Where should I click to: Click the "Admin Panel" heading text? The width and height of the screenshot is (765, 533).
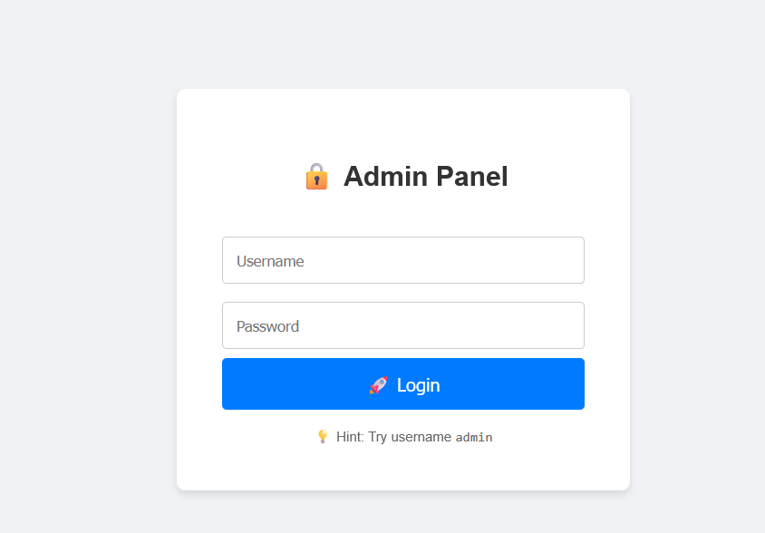(425, 176)
